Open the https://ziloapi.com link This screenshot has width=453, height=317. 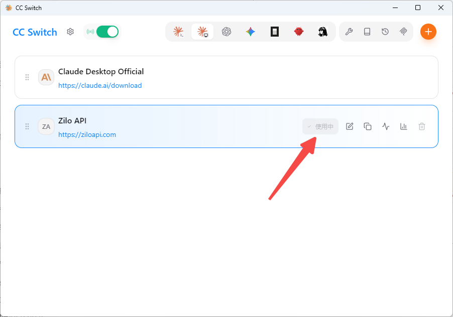coord(87,135)
